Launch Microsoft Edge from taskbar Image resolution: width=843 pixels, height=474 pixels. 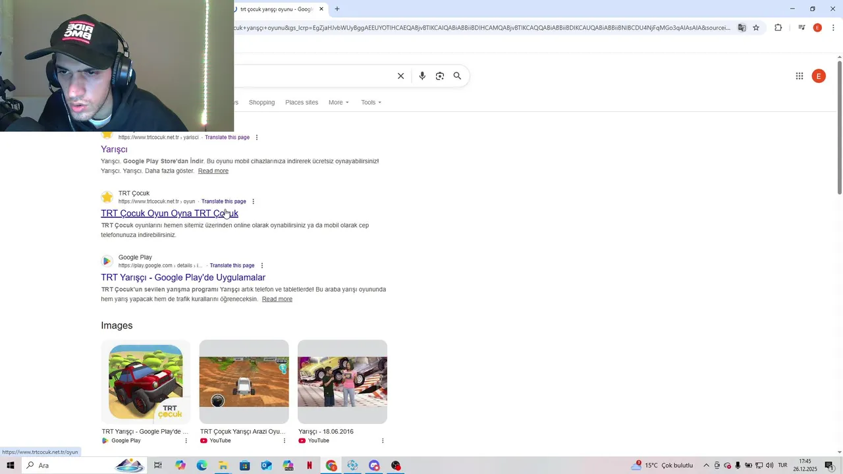pyautogui.click(x=202, y=465)
